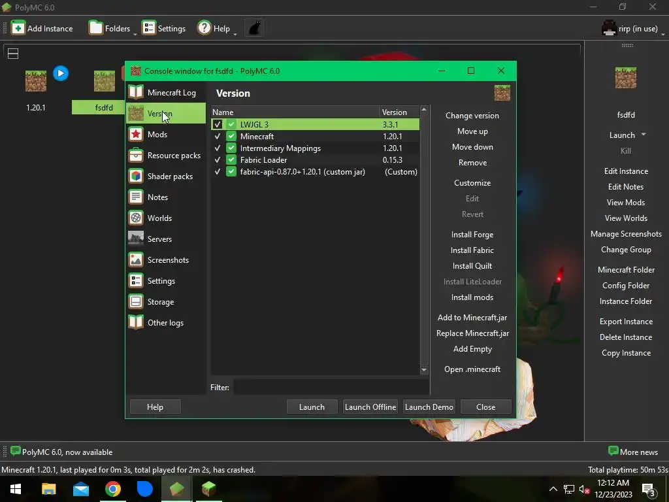Click Close button in the console window
The width and height of the screenshot is (669, 502).
coord(485,407)
